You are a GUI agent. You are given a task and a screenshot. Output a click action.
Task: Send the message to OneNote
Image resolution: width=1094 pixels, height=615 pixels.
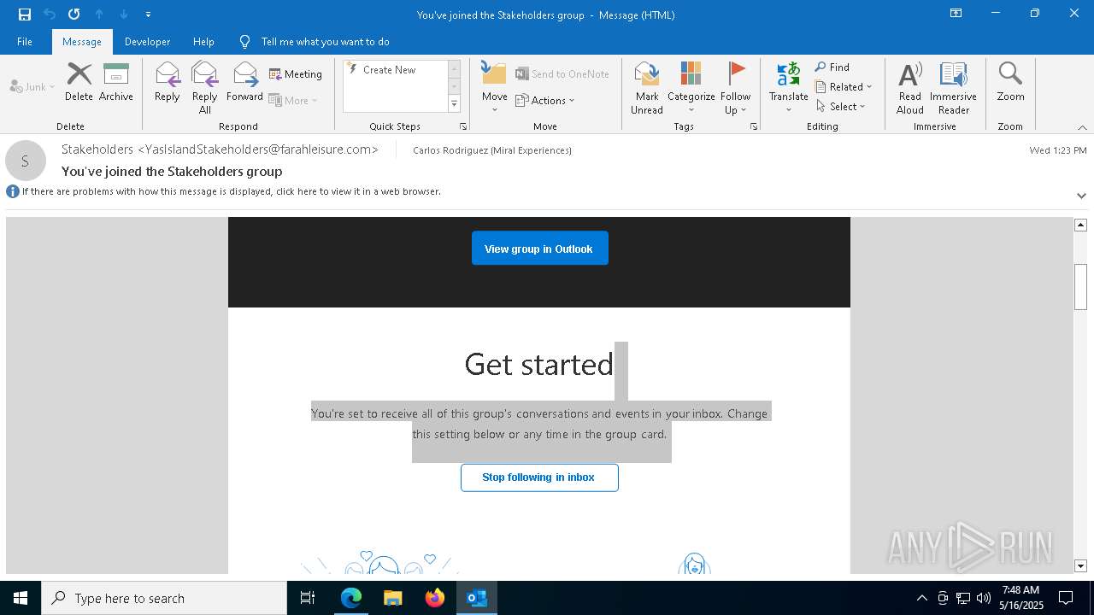[562, 74]
